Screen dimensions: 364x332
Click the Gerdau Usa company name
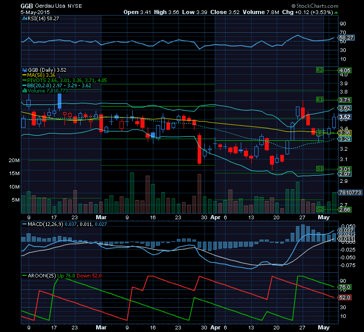pyautogui.click(x=50, y=6)
